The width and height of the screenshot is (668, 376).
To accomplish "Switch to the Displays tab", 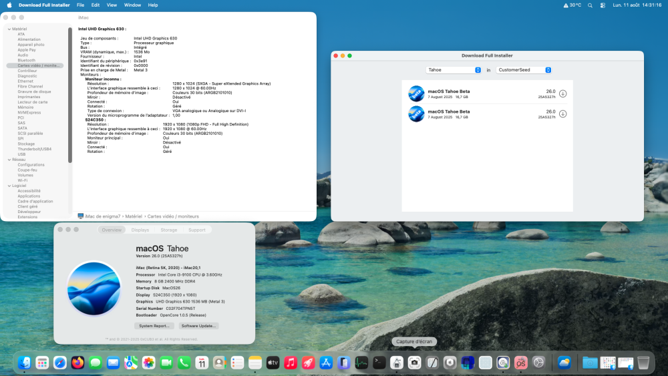I will point(140,230).
